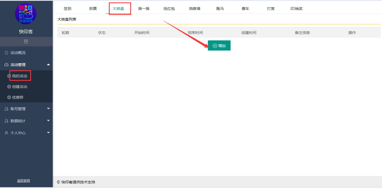382x188 pixels.
Task: Click the 状态 column header
Action: (x=102, y=33)
